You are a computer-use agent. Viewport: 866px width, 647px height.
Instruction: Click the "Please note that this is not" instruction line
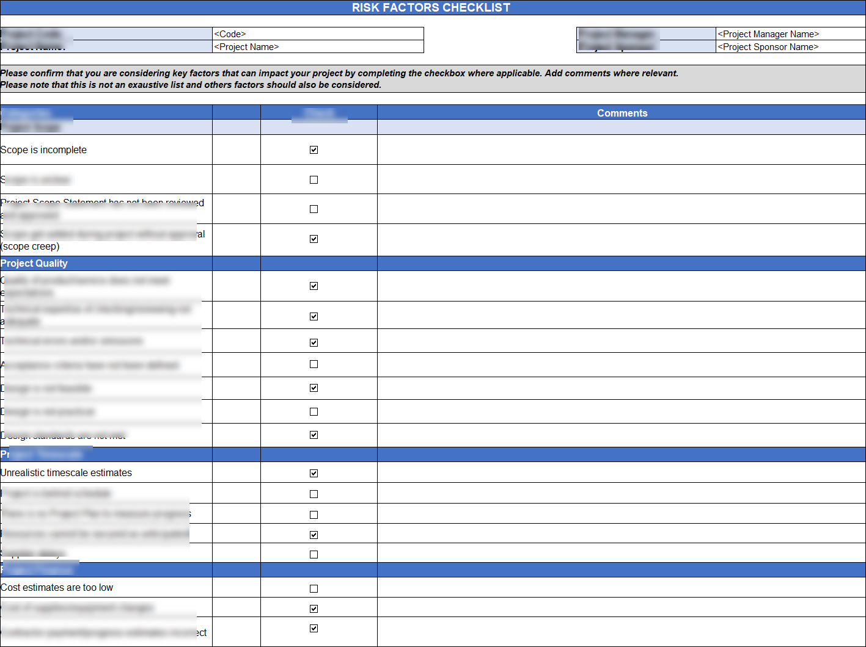click(191, 85)
